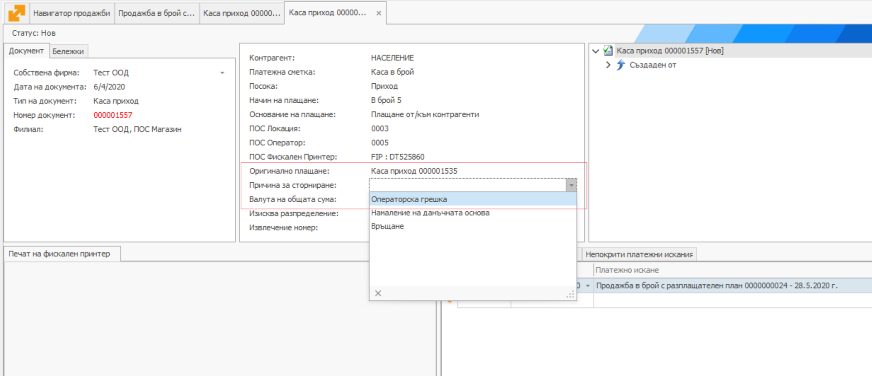Click the FIP : DT525860 printer value
This screenshot has height=376, width=872.
[x=398, y=157]
